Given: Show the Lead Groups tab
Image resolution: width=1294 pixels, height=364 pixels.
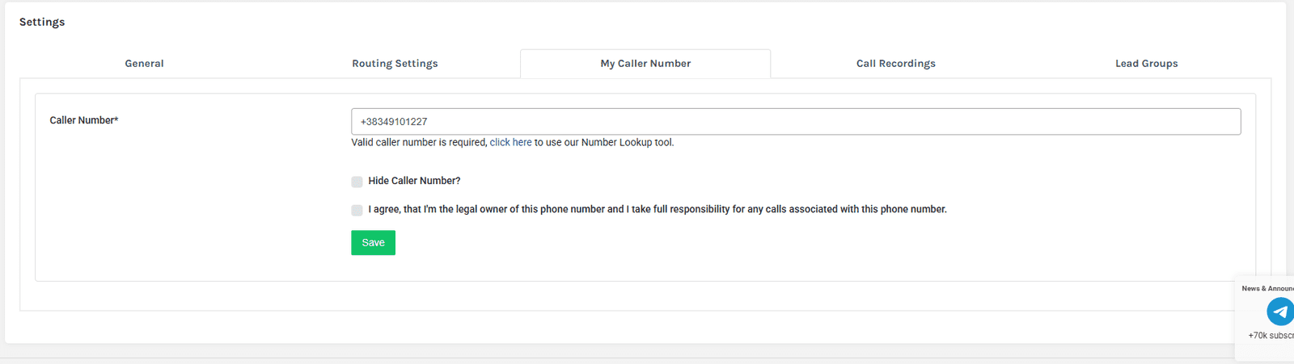Looking at the screenshot, I should (x=1146, y=64).
